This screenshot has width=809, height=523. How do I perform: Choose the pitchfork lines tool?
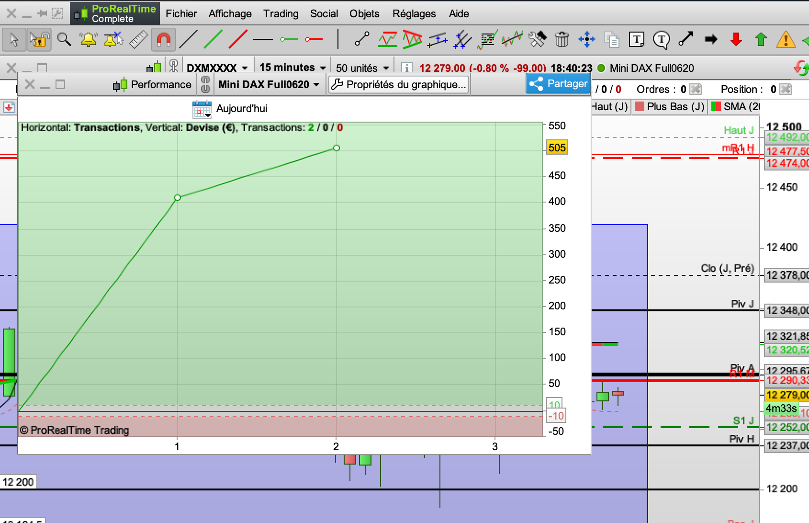click(x=462, y=39)
